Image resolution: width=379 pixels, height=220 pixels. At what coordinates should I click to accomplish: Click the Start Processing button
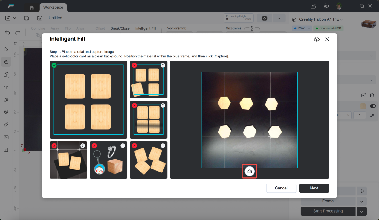328,211
